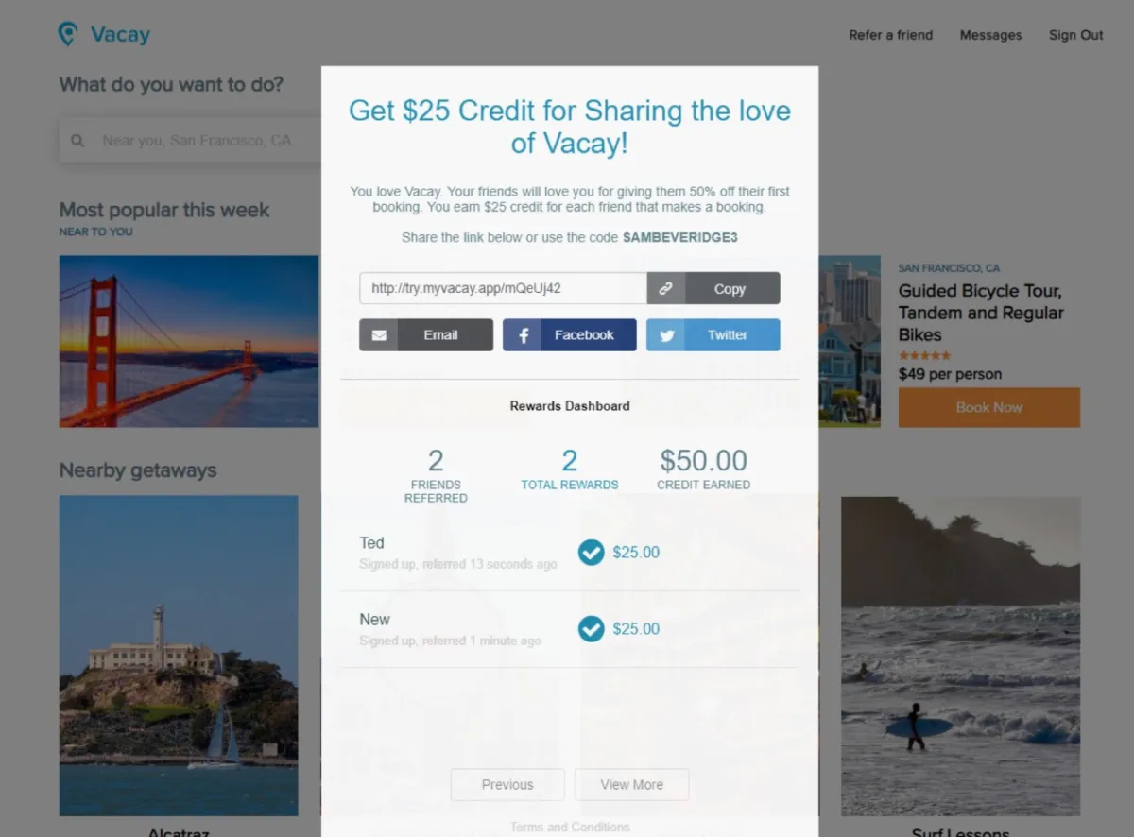Go to Previous rewards page
This screenshot has height=837, width=1134.
[x=507, y=785]
